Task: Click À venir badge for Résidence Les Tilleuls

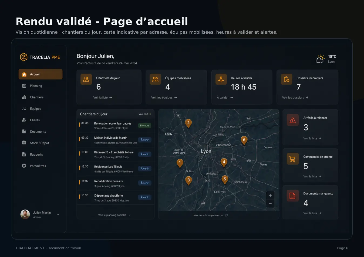Action: tap(145, 169)
